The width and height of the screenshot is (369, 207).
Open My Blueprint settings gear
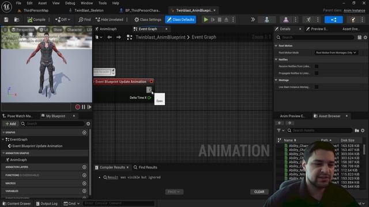coord(88,124)
